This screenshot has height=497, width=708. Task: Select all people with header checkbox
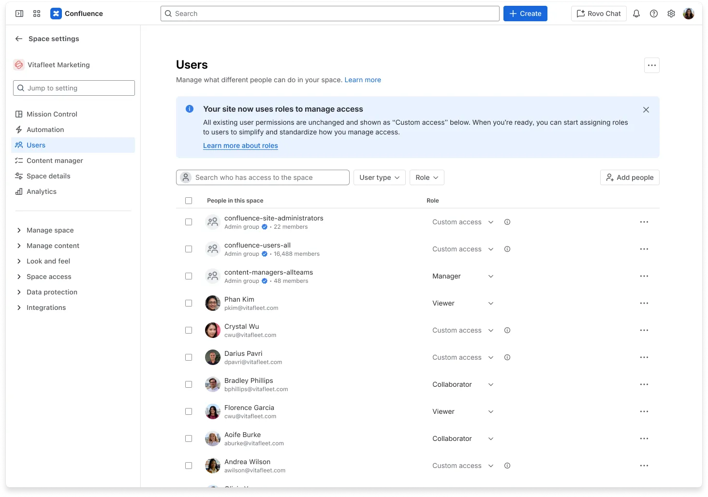click(x=189, y=201)
